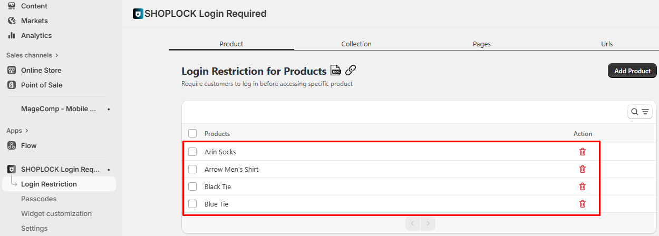Open the Urls tab

pos(607,44)
